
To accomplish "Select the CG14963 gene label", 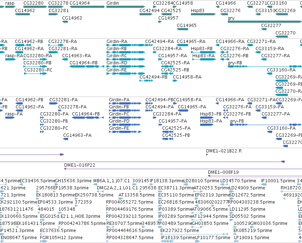I will pyautogui.click(x=72, y=18).
